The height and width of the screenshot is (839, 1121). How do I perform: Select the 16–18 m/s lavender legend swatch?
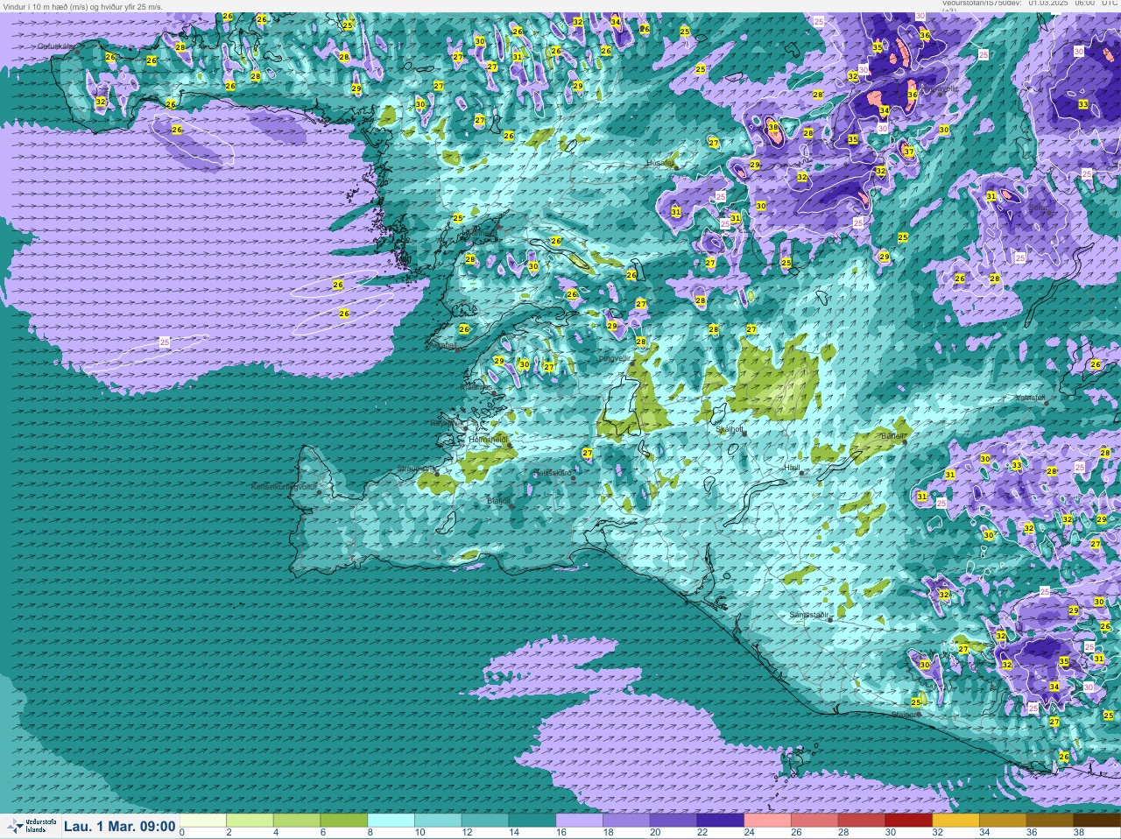pyautogui.click(x=580, y=821)
